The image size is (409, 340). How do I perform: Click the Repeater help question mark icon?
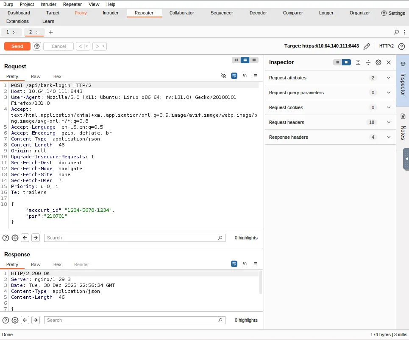click(x=401, y=46)
